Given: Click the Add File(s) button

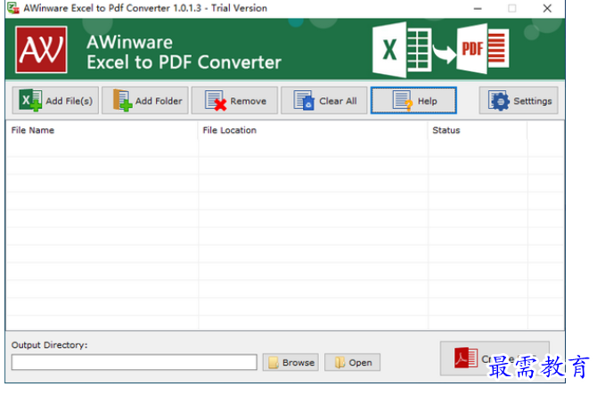Looking at the screenshot, I should coord(55,101).
